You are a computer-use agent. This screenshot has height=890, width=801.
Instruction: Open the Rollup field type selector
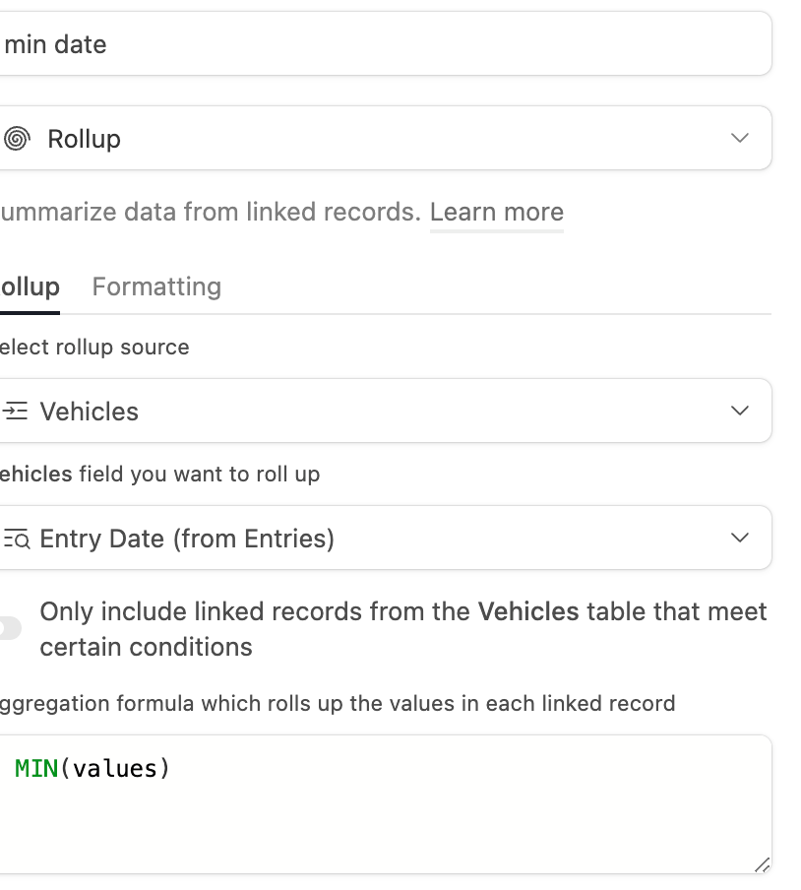pos(385,138)
